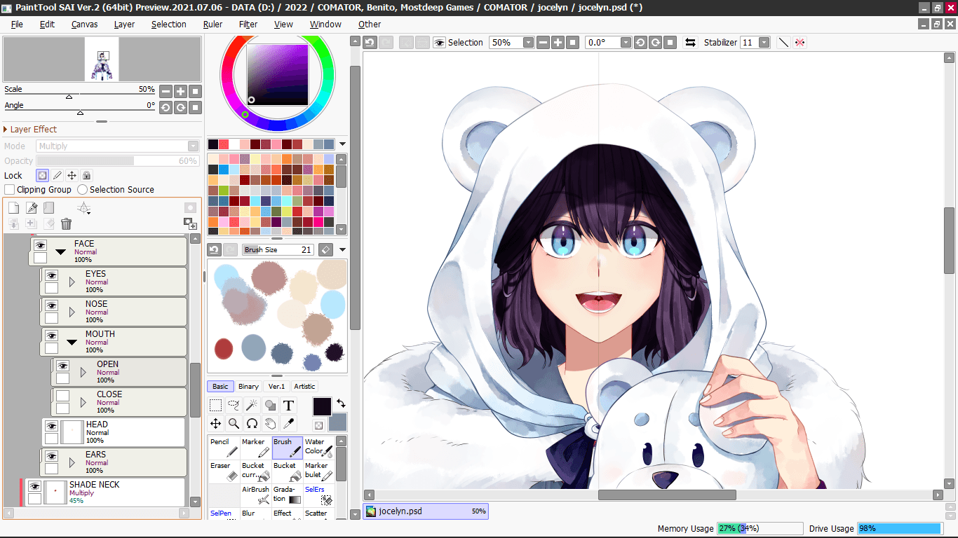This screenshot has height=538, width=958.
Task: Switch to the Binary brush tab
Action: [x=248, y=386]
